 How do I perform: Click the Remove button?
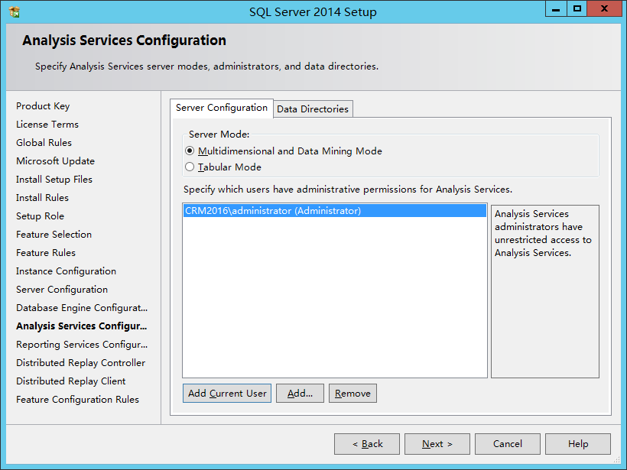(352, 394)
